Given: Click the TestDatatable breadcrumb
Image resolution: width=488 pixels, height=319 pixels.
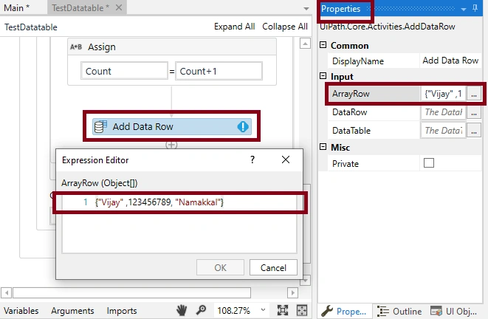Looking at the screenshot, I should tap(31, 27).
